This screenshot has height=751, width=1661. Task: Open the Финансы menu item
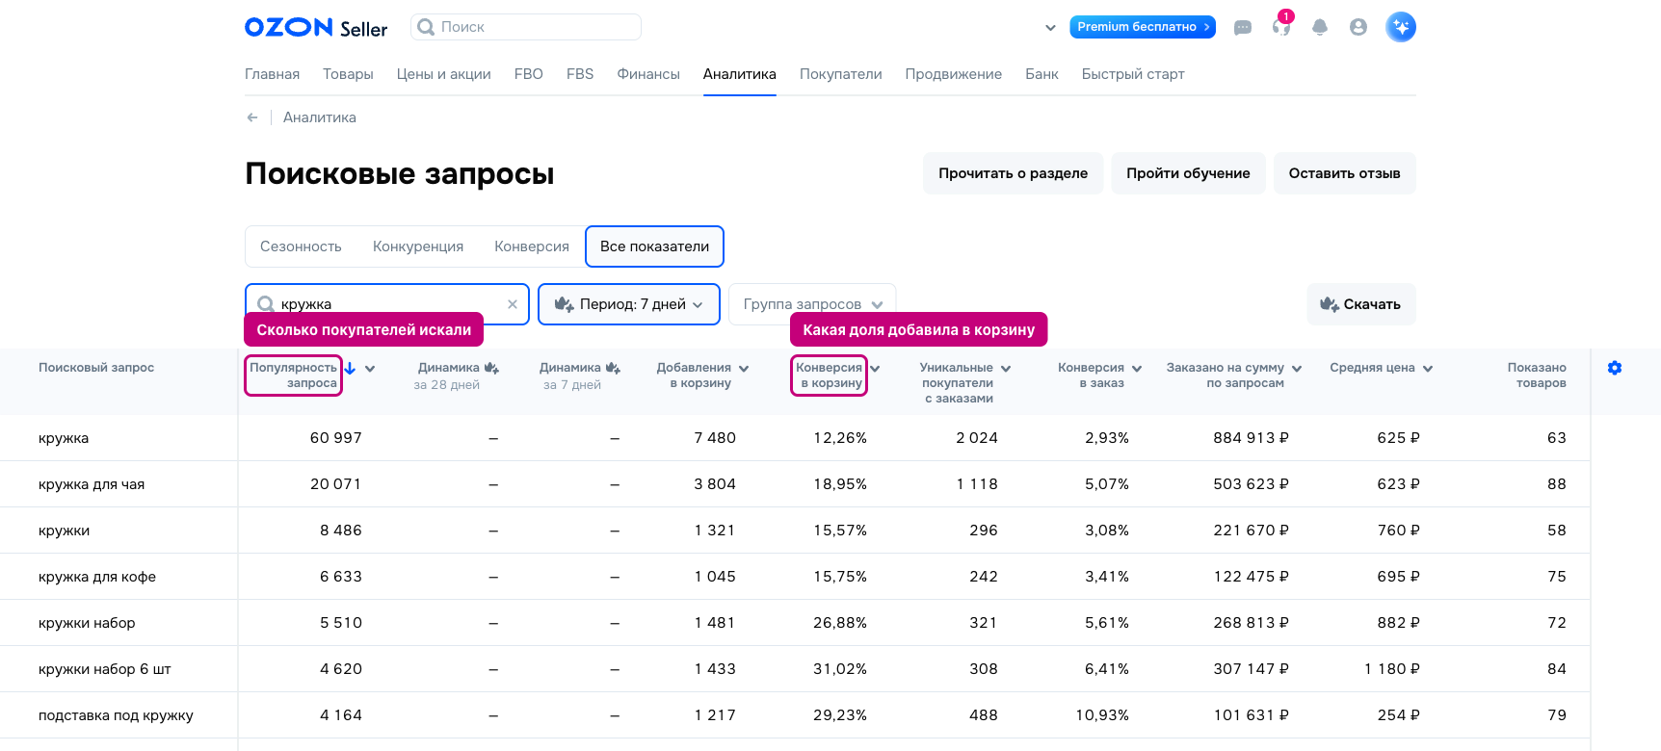click(x=648, y=74)
